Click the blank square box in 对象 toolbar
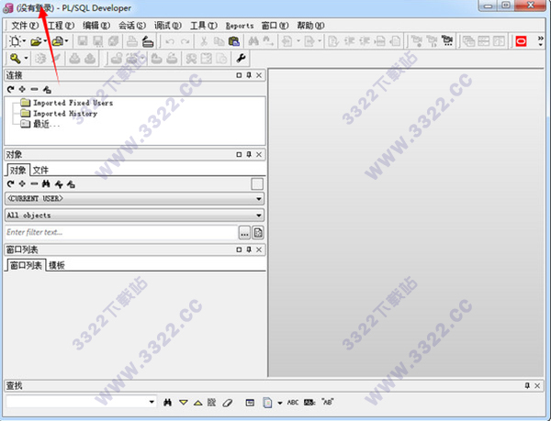The height and width of the screenshot is (421, 551). pos(257,184)
